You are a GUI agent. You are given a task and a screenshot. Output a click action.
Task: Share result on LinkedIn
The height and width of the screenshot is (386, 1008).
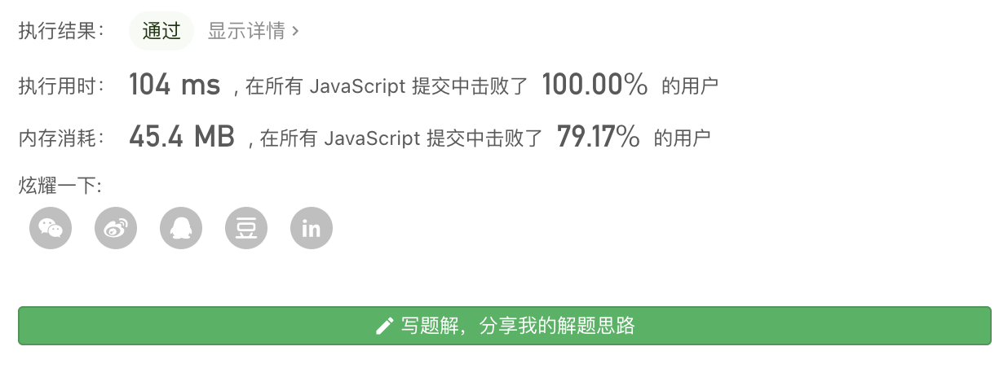tap(312, 229)
